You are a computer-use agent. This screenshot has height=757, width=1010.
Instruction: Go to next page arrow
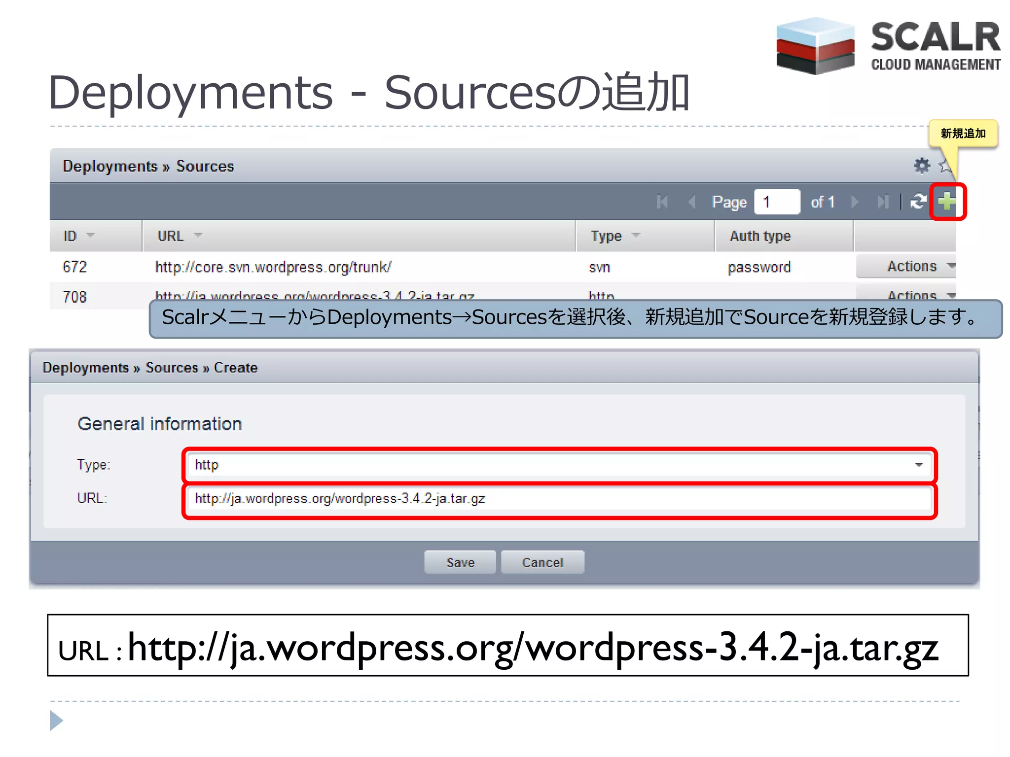tap(855, 202)
